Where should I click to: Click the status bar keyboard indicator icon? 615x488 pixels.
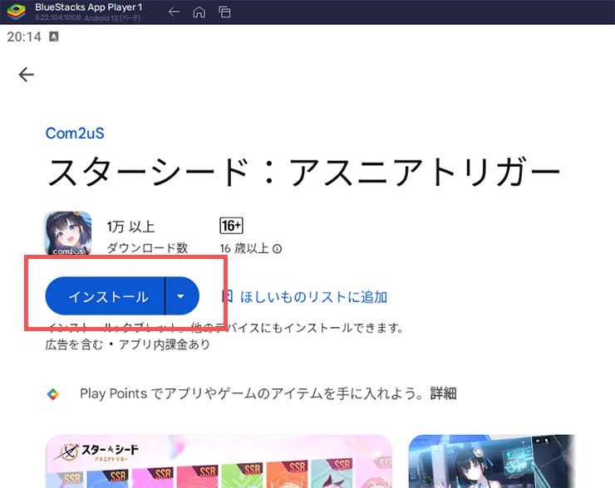pyautogui.click(x=54, y=37)
